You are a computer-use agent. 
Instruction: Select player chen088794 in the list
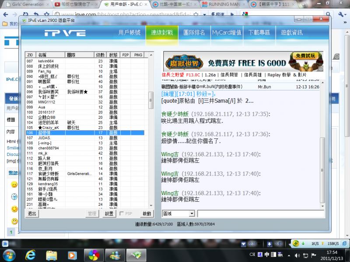[85, 148]
